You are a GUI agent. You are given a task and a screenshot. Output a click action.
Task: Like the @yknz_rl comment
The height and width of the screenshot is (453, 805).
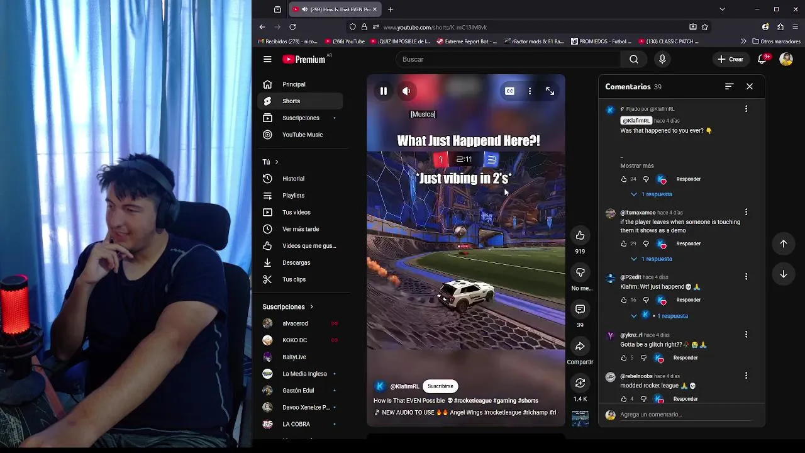(624, 358)
